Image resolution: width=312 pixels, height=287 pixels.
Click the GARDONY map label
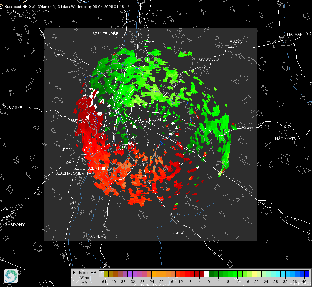click(x=15, y=225)
